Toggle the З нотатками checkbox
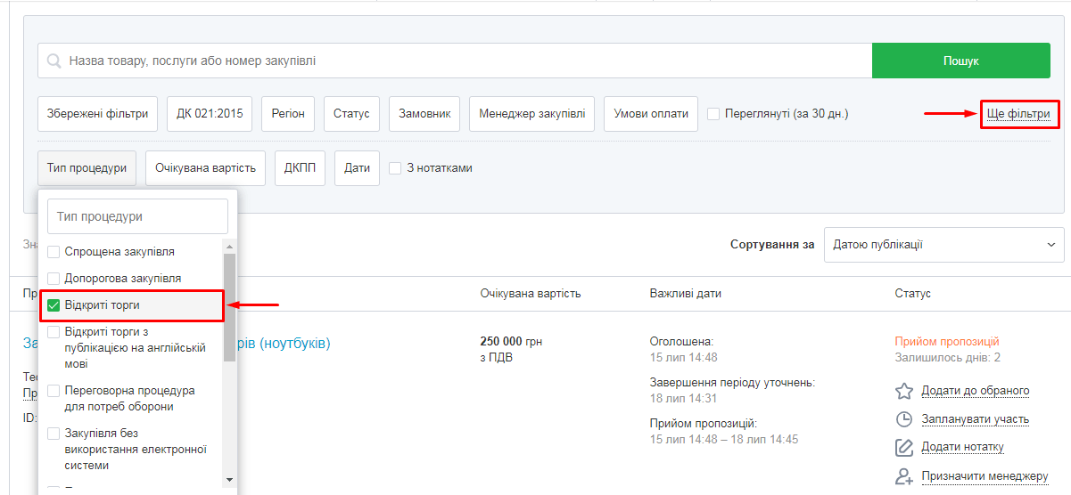1071x495 pixels. (x=395, y=168)
